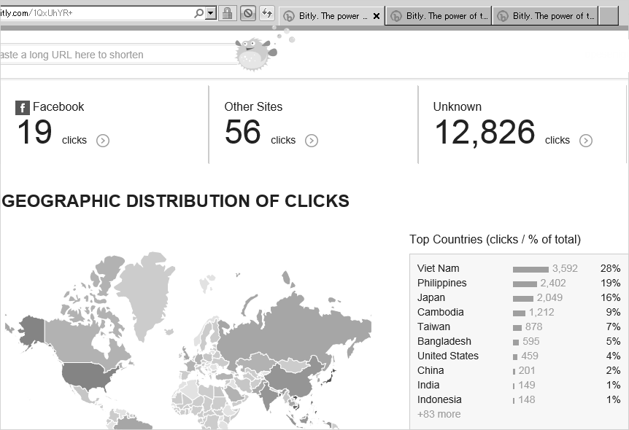Click Alaska on the world map
Viewport: 629px width, 430px height.
pyautogui.click(x=32, y=330)
